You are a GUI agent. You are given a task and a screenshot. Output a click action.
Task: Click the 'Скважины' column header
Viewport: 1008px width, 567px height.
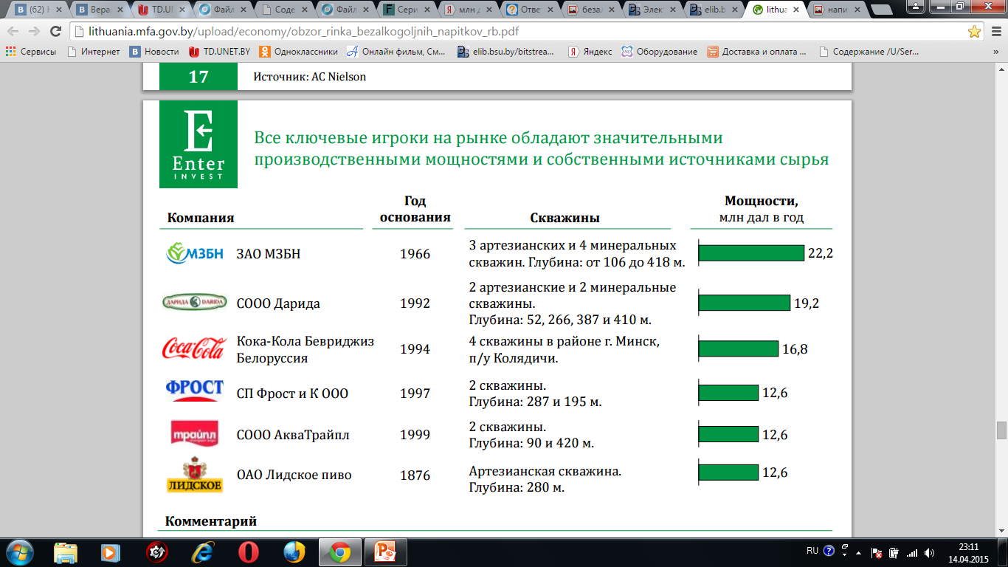coord(565,218)
